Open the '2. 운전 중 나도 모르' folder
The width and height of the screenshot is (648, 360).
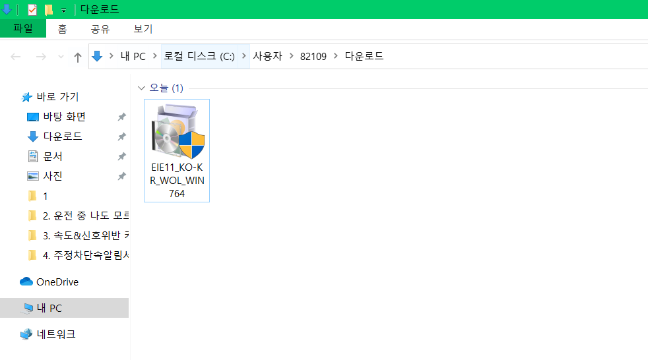pyautogui.click(x=86, y=216)
